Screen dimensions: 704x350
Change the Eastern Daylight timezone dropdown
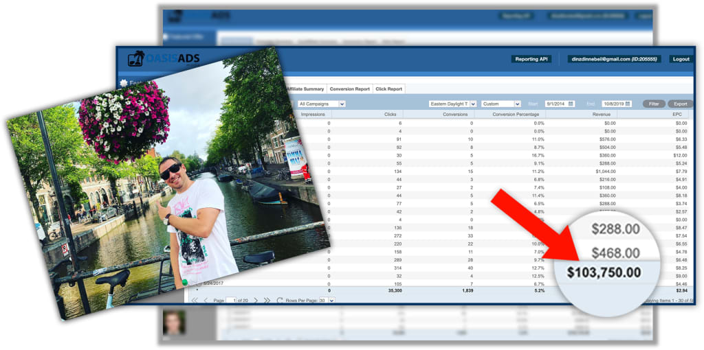[x=452, y=104]
